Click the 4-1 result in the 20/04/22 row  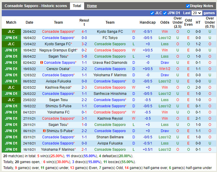[84, 32]
